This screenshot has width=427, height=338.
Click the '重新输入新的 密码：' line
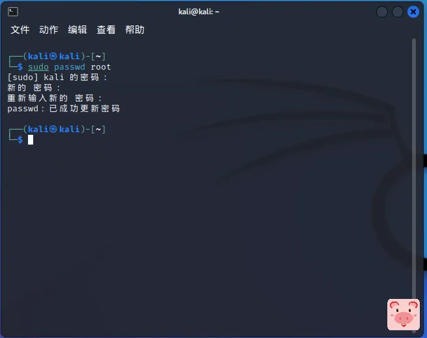coord(55,98)
